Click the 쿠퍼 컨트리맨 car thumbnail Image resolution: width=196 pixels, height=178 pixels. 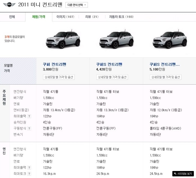pos(63,39)
